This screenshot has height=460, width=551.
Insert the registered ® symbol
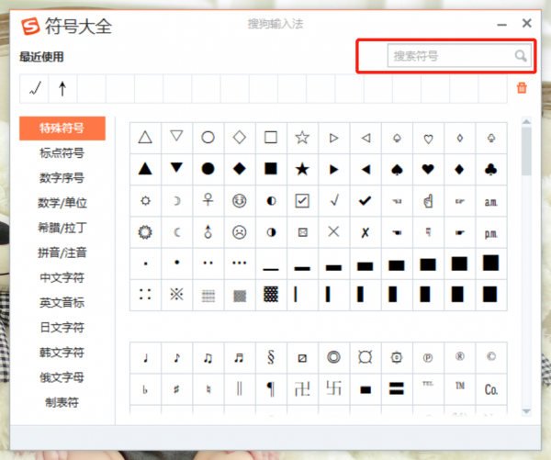(x=460, y=356)
